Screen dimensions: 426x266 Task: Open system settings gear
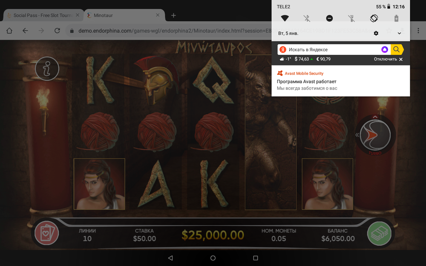[x=376, y=33]
